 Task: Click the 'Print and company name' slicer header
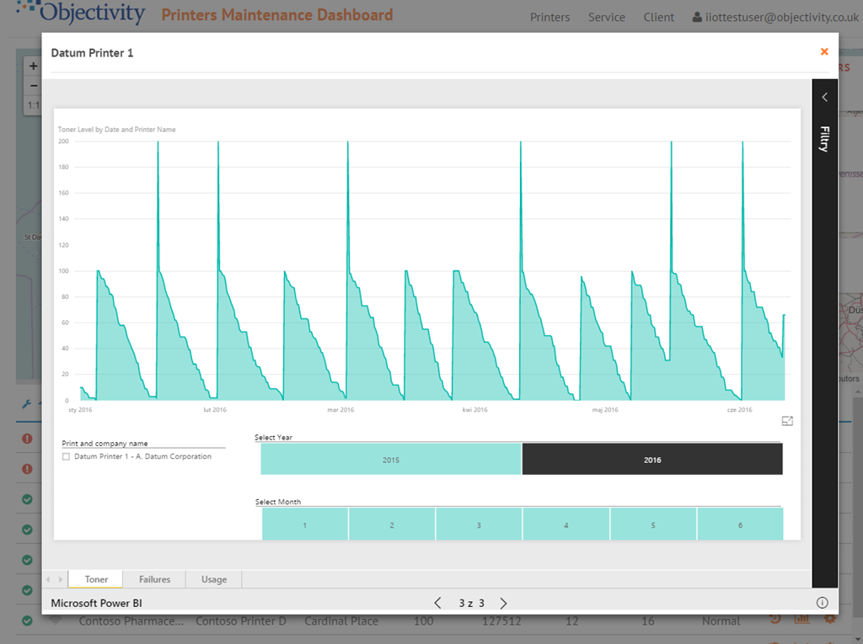tap(105, 444)
